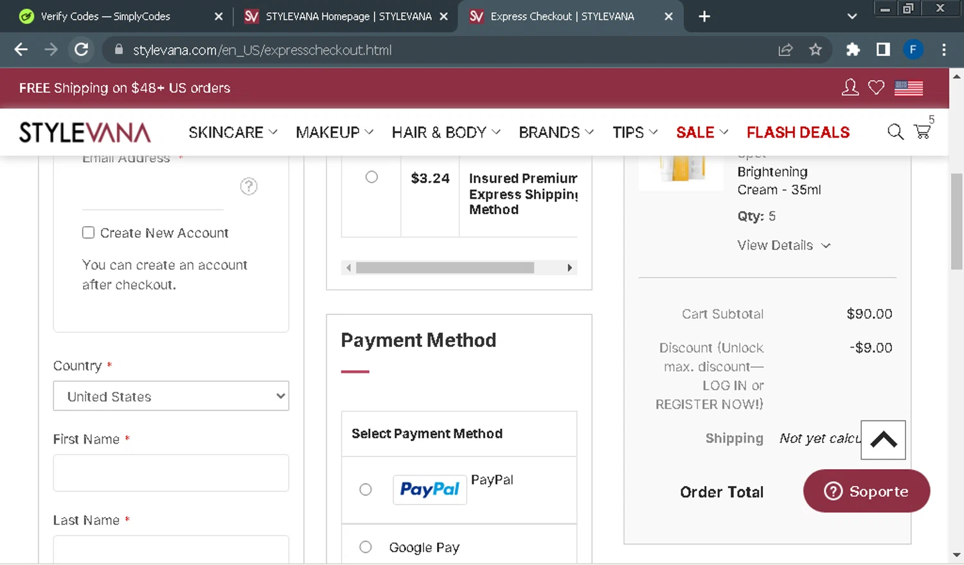The height and width of the screenshot is (565, 964).
Task: Open the site search magnifier
Action: [895, 132]
